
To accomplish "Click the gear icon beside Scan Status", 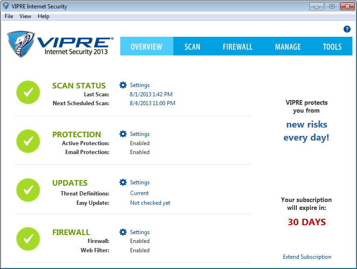I will point(123,85).
